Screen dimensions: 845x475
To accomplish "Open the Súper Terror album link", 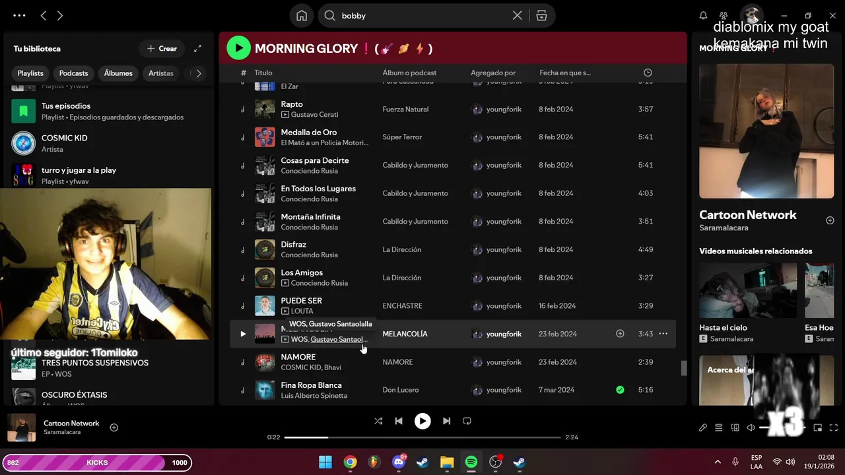I will [402, 137].
